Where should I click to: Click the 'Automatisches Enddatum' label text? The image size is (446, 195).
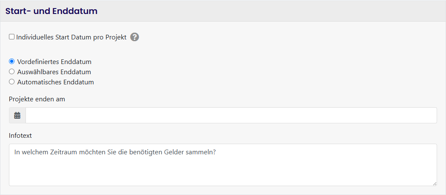(x=56, y=82)
